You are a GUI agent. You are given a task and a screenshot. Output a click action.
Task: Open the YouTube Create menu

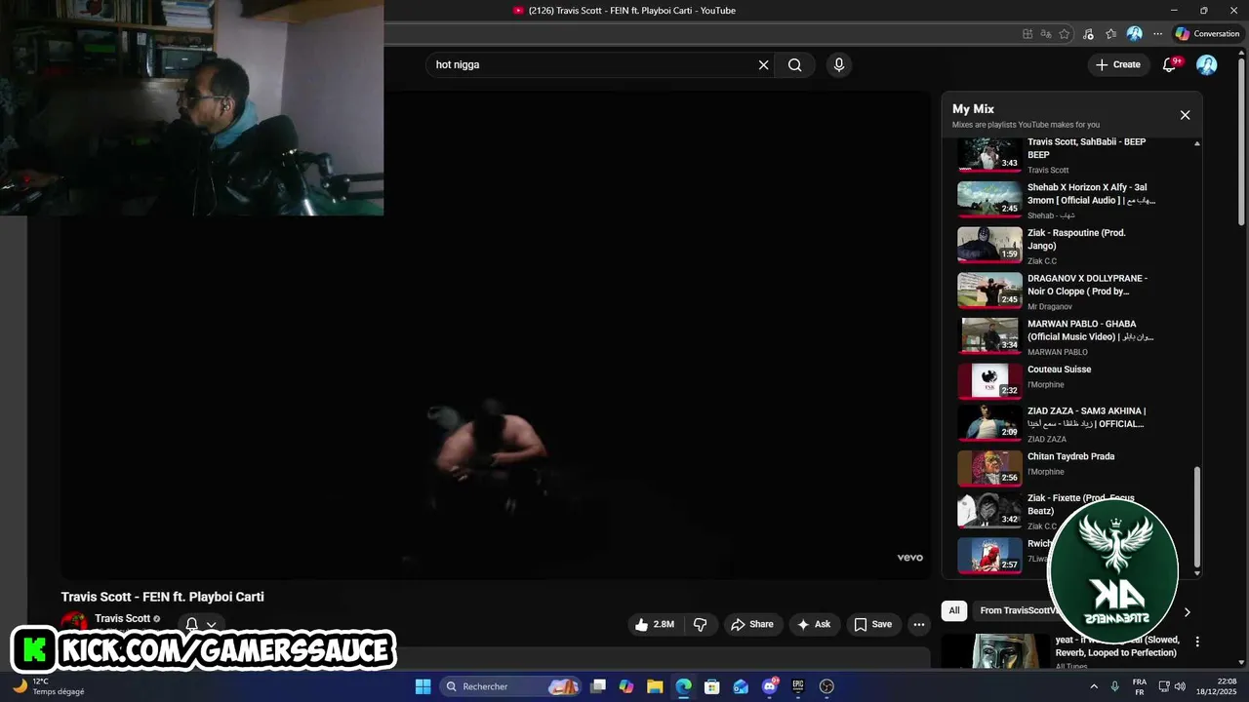pos(1118,64)
